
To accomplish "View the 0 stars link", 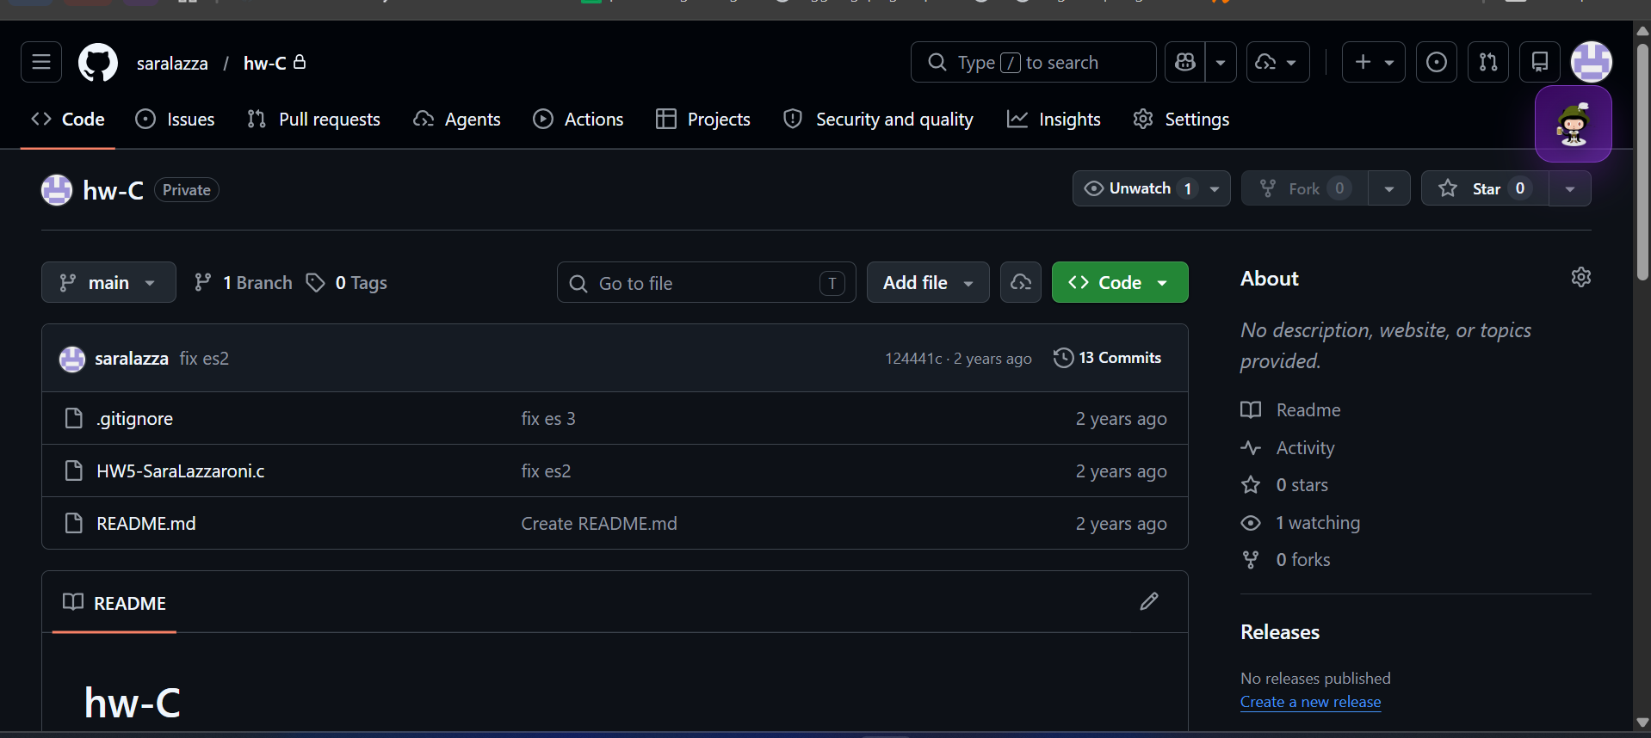I will 1284,485.
